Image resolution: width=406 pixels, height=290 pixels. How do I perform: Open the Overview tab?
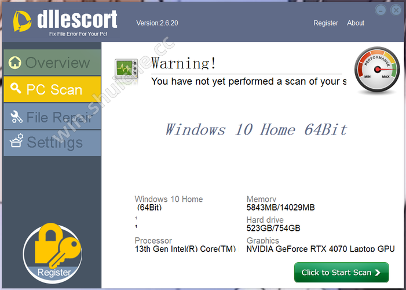click(x=52, y=62)
